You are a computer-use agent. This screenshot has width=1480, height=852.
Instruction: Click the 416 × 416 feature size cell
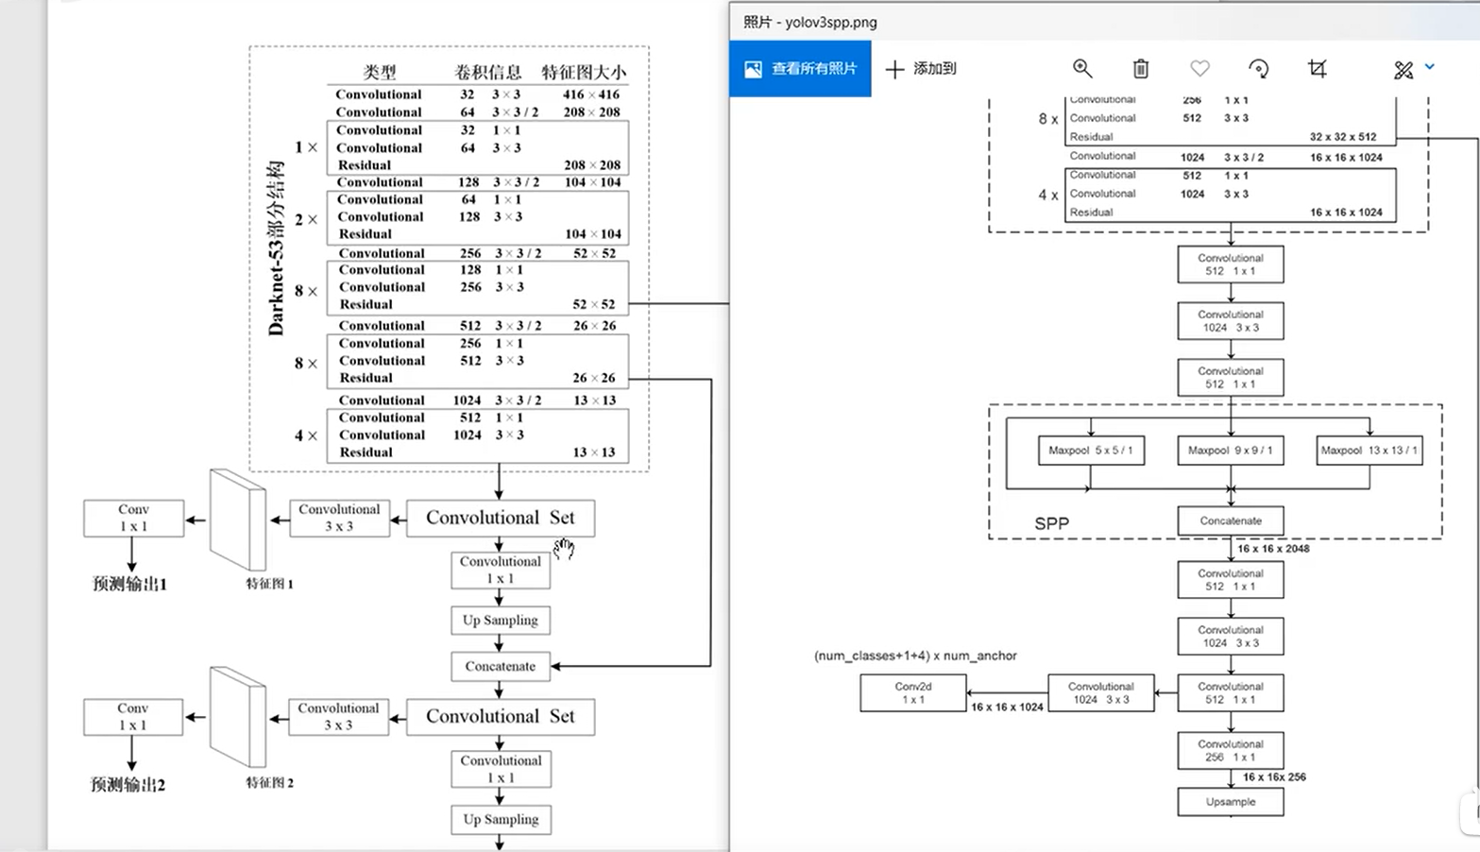591,94
